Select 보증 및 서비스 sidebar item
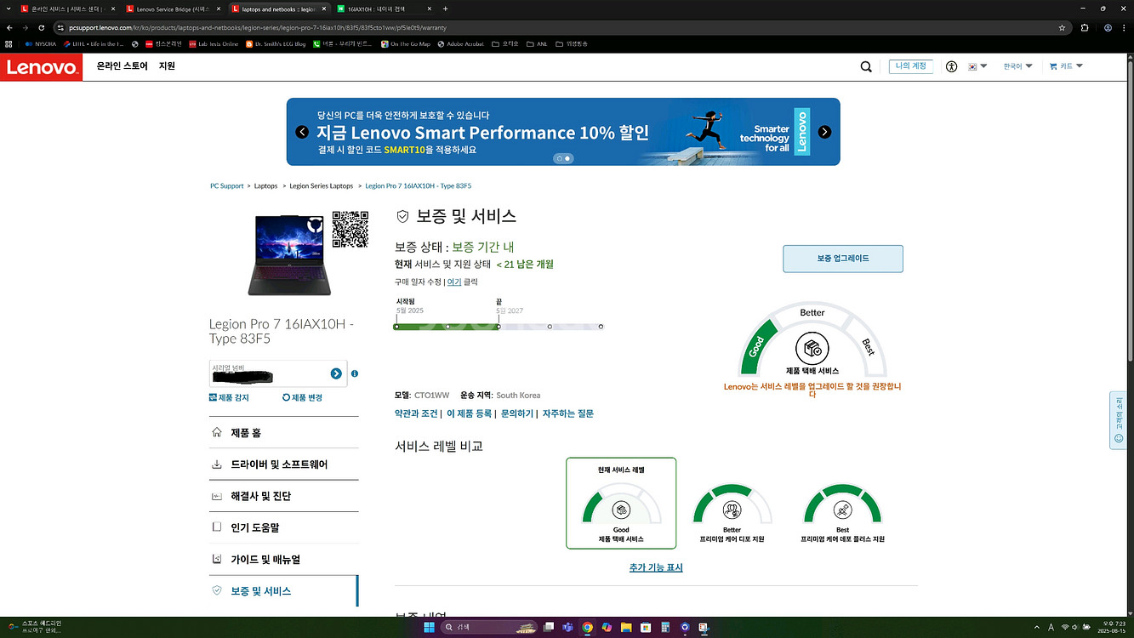1134x638 pixels. point(284,590)
